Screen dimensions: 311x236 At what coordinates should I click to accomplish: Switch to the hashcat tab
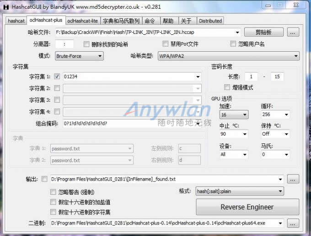coord(16,21)
